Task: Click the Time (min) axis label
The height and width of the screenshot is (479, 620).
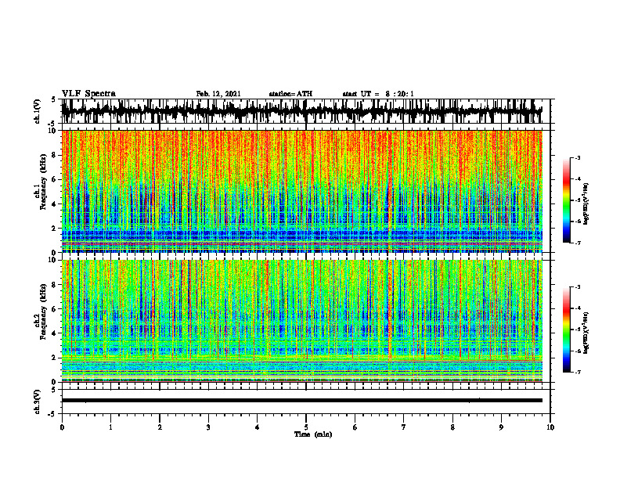Action: (313, 434)
